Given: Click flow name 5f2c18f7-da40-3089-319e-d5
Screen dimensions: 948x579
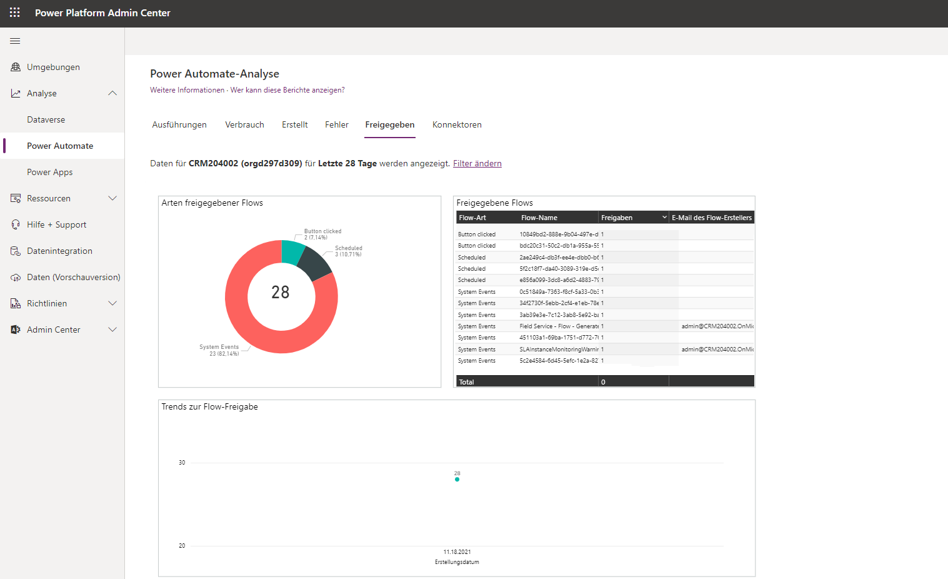Looking at the screenshot, I should click(x=559, y=269).
